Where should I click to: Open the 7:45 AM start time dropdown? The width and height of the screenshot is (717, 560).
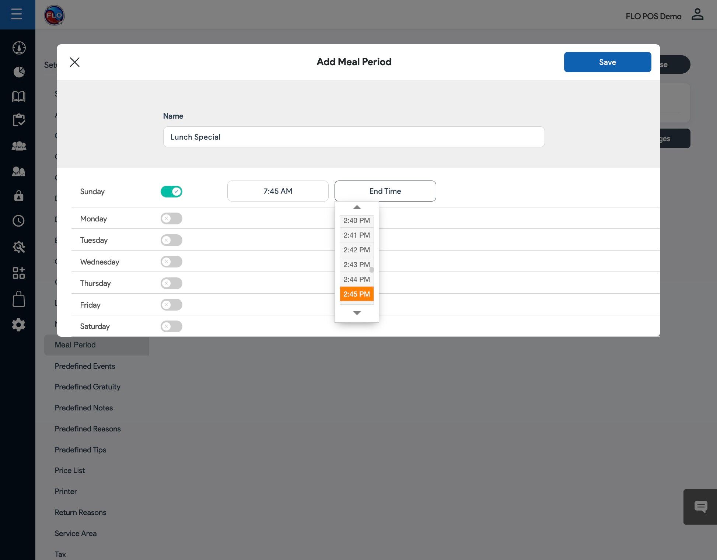click(278, 191)
